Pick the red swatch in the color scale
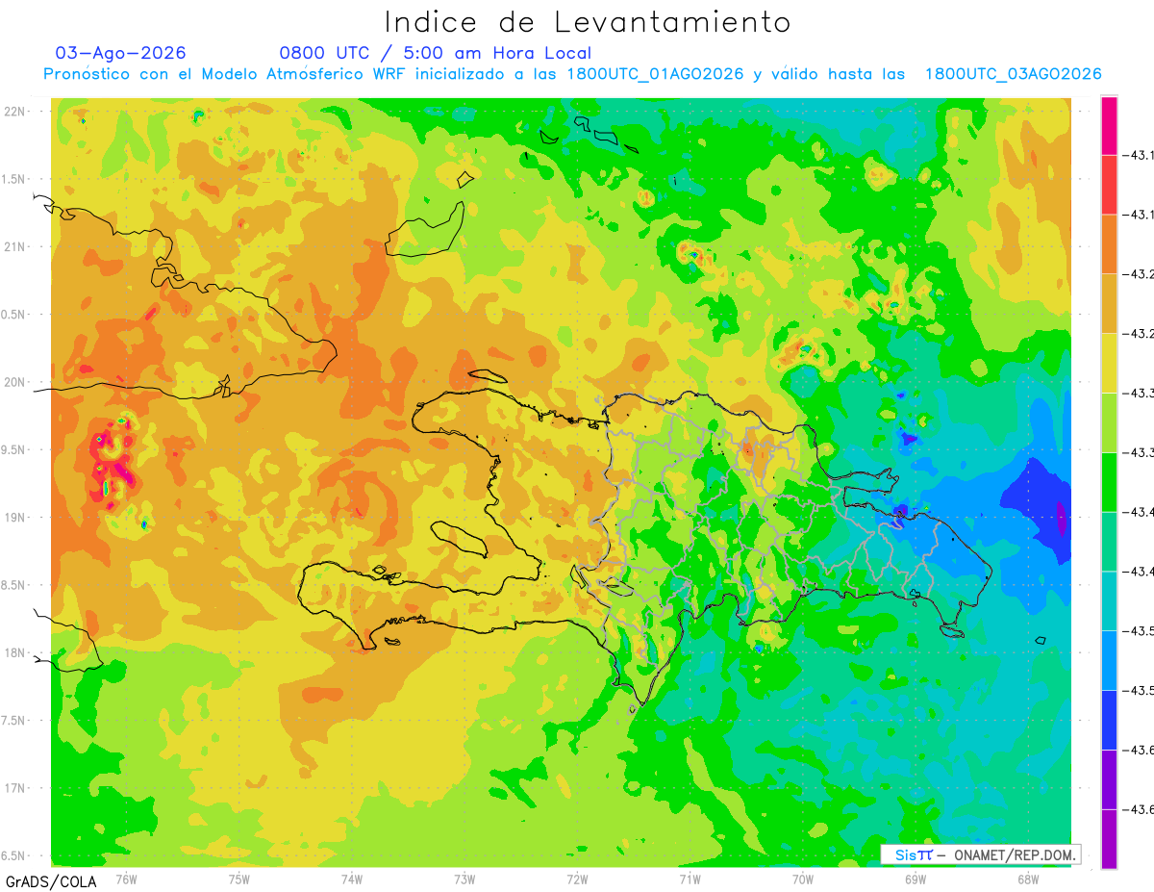 pyautogui.click(x=1109, y=185)
